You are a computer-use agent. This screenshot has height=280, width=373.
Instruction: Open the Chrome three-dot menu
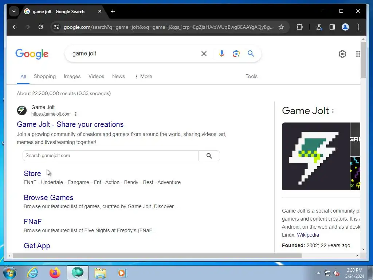(x=358, y=27)
